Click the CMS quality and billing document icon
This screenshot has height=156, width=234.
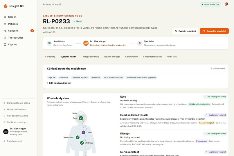[4, 103]
